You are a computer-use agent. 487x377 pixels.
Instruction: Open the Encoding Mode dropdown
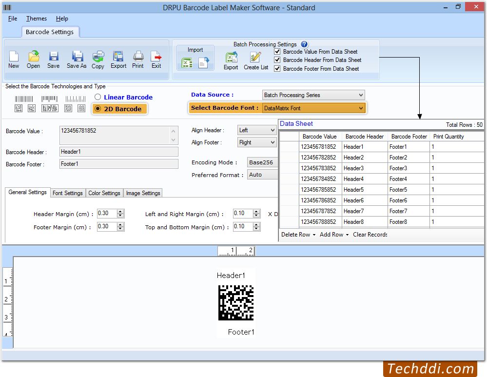262,162
